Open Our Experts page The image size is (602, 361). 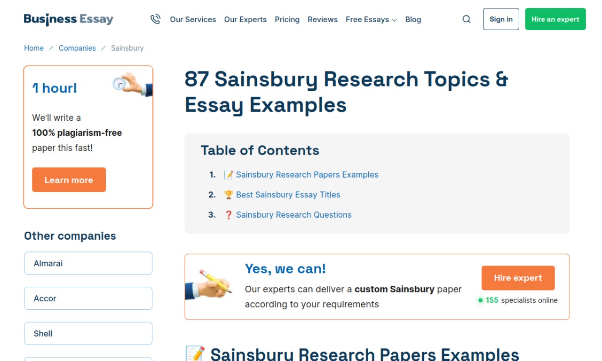coord(246,19)
